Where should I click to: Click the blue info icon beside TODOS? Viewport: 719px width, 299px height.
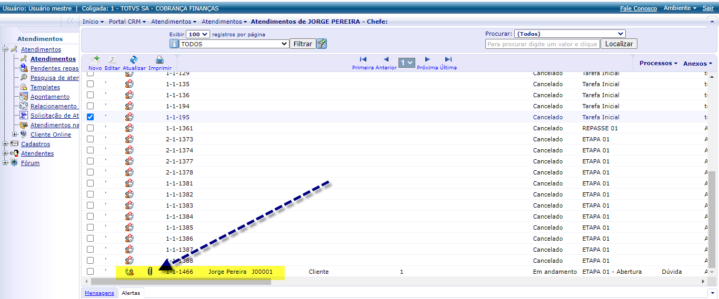(x=174, y=44)
